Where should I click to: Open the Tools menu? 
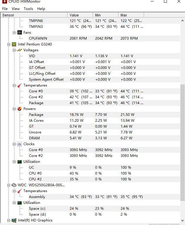tap(28, 9)
